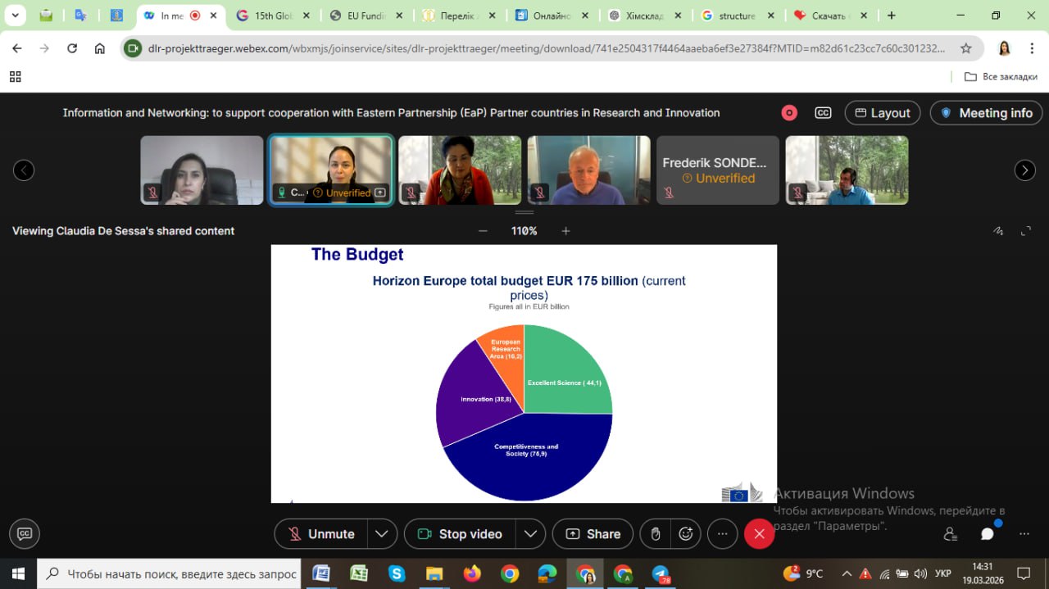
Task: Enter full screen for shared content
Action: coord(1025,231)
